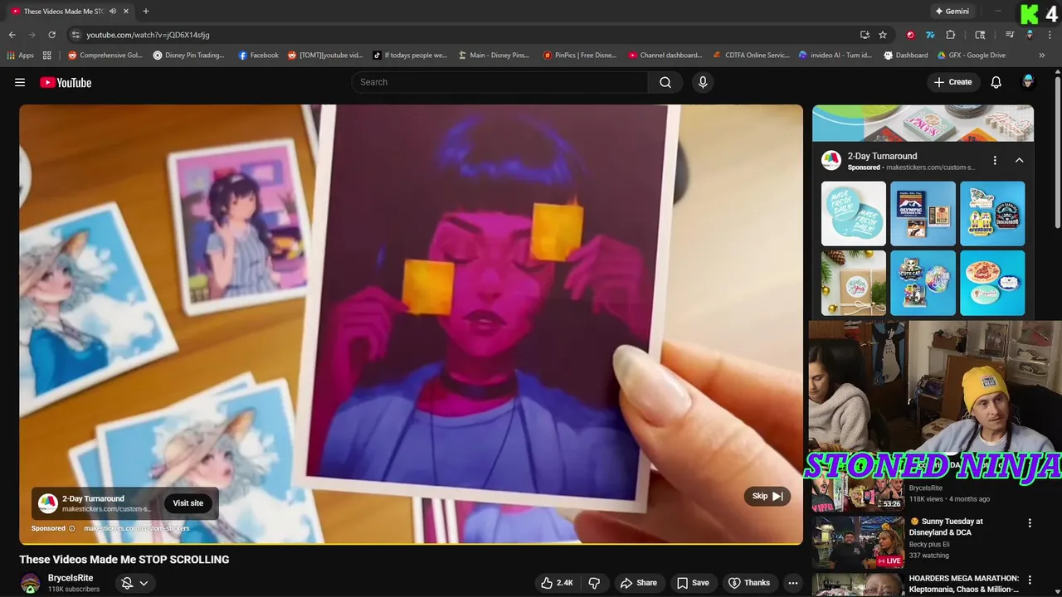This screenshot has height=597, width=1062.
Task: Click Visit site on the ad overlay
Action: pos(188,503)
